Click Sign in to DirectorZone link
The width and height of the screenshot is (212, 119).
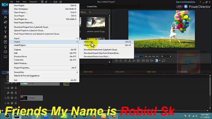coord(185,2)
